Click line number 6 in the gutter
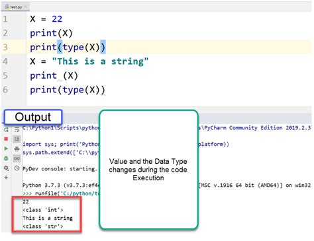The width and height of the screenshot is (314, 241). pos(5,90)
